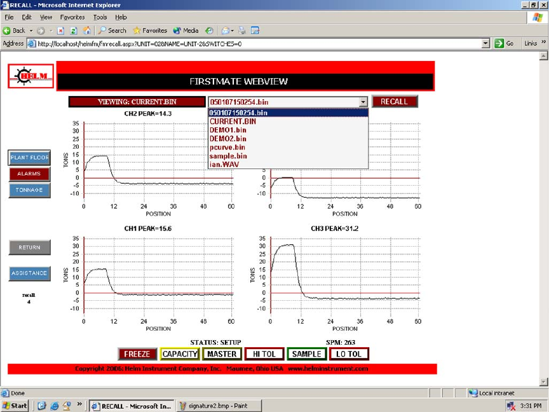
Task: Click the page scrollbar up arrow
Action: (x=543, y=56)
